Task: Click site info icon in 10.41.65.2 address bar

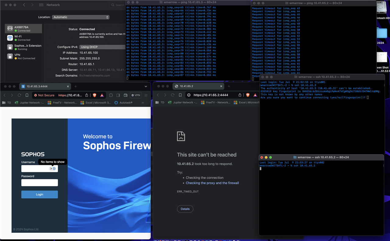Action: 189,95
